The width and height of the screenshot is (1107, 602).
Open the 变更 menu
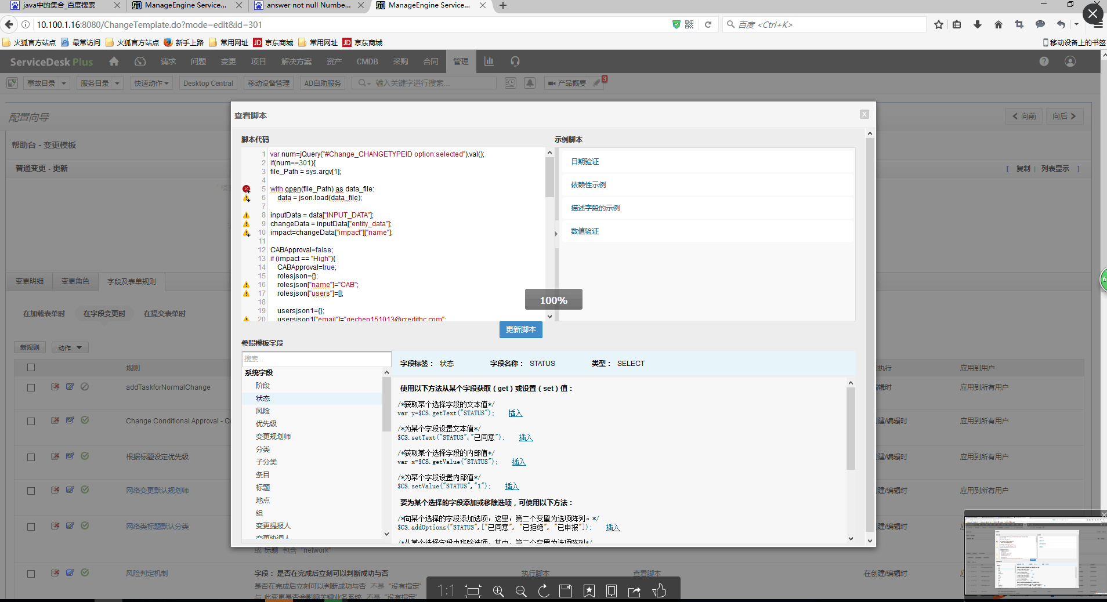pyautogui.click(x=228, y=61)
